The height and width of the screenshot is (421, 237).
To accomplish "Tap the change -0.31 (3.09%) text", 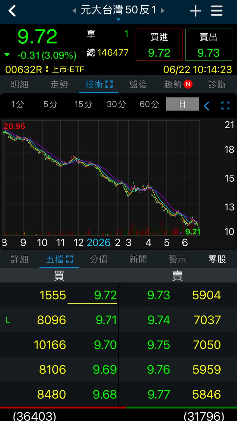I will point(47,55).
